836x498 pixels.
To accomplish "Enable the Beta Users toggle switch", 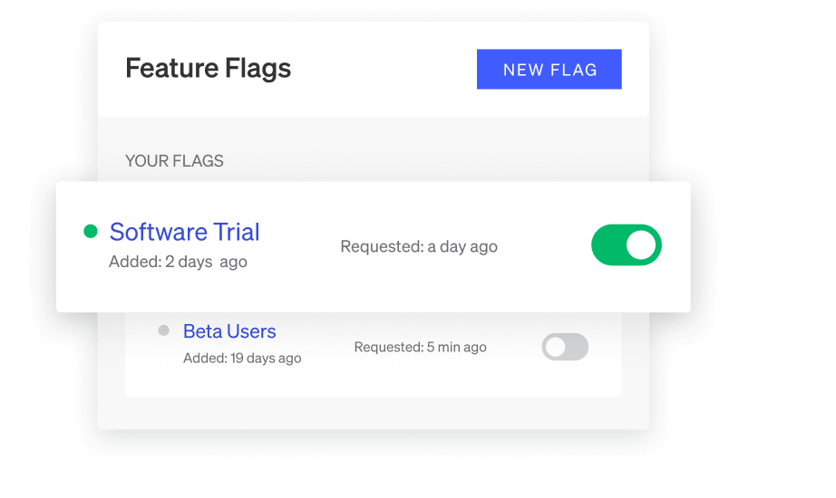I will point(564,347).
